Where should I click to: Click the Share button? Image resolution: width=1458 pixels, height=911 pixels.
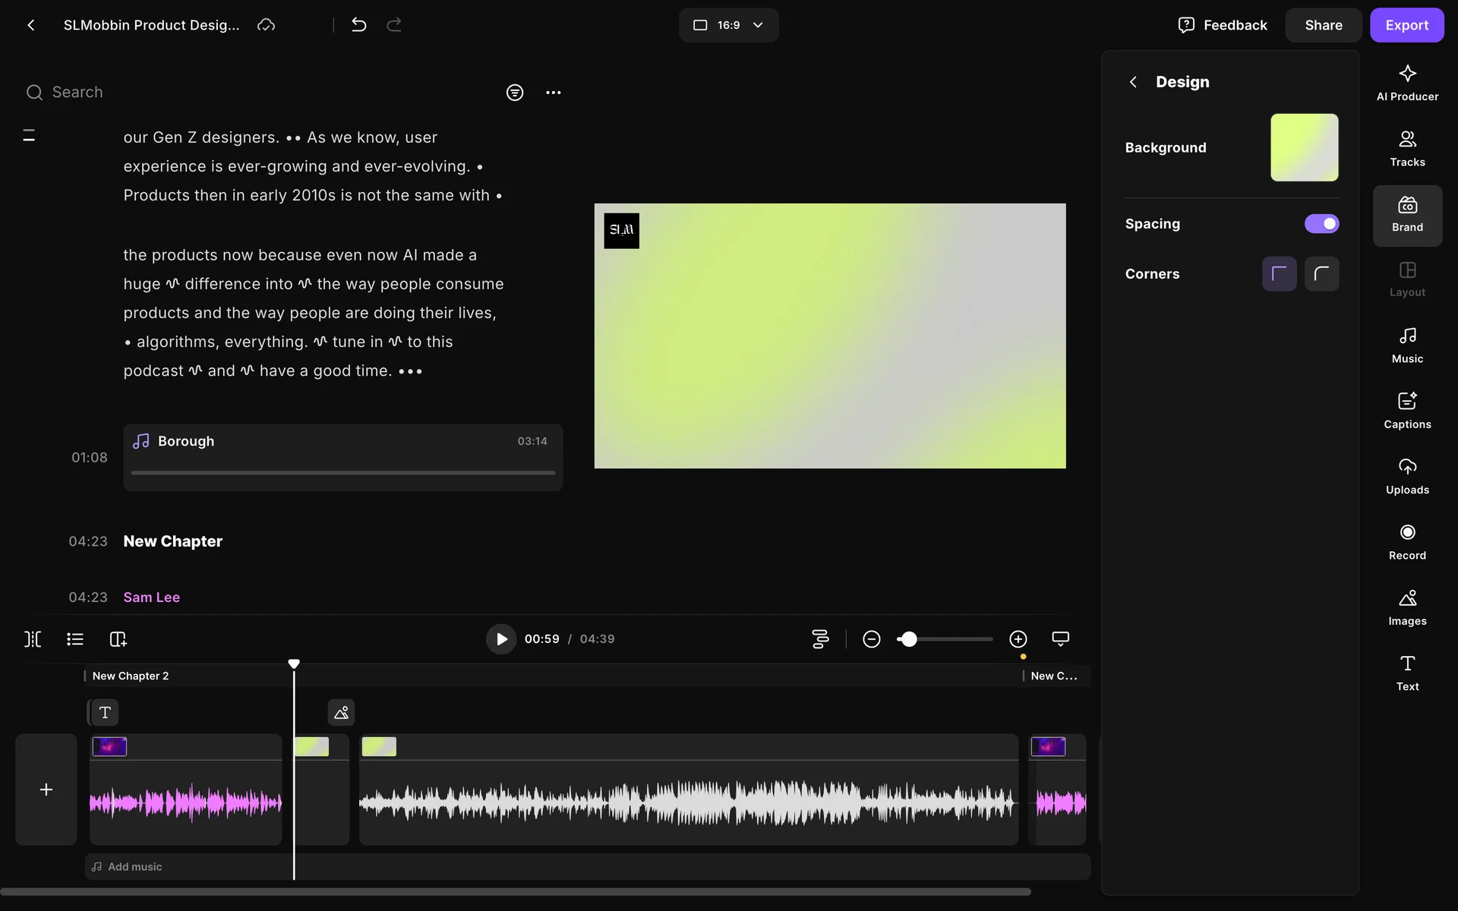1323,25
